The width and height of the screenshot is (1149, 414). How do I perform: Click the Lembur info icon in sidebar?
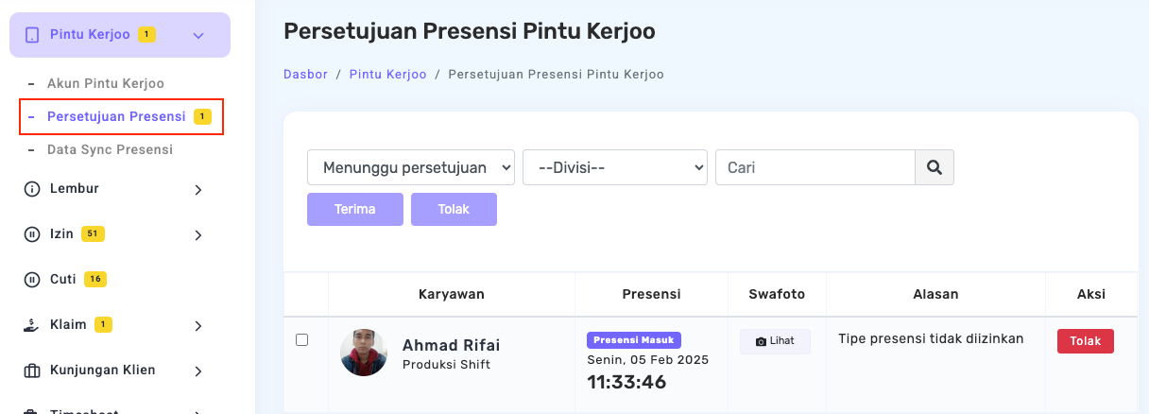pyautogui.click(x=31, y=189)
